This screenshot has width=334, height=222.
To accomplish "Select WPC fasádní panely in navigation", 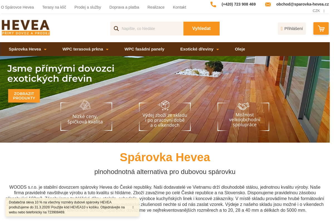I will [x=144, y=49].
